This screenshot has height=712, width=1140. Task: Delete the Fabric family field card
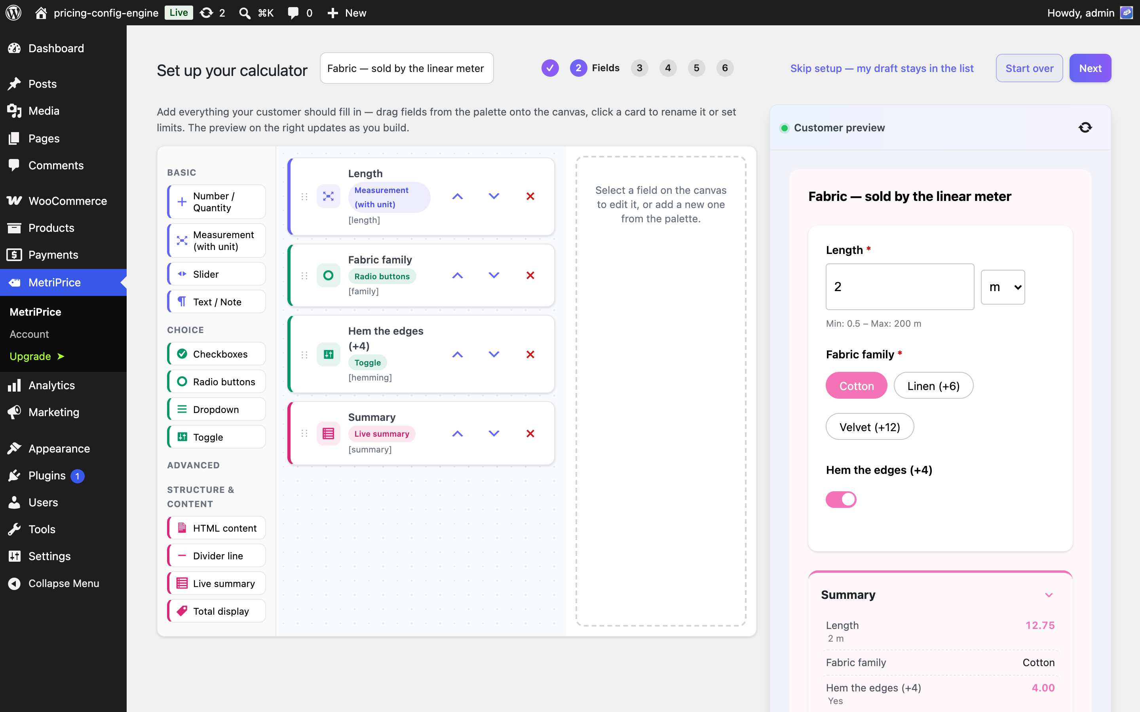[530, 275]
